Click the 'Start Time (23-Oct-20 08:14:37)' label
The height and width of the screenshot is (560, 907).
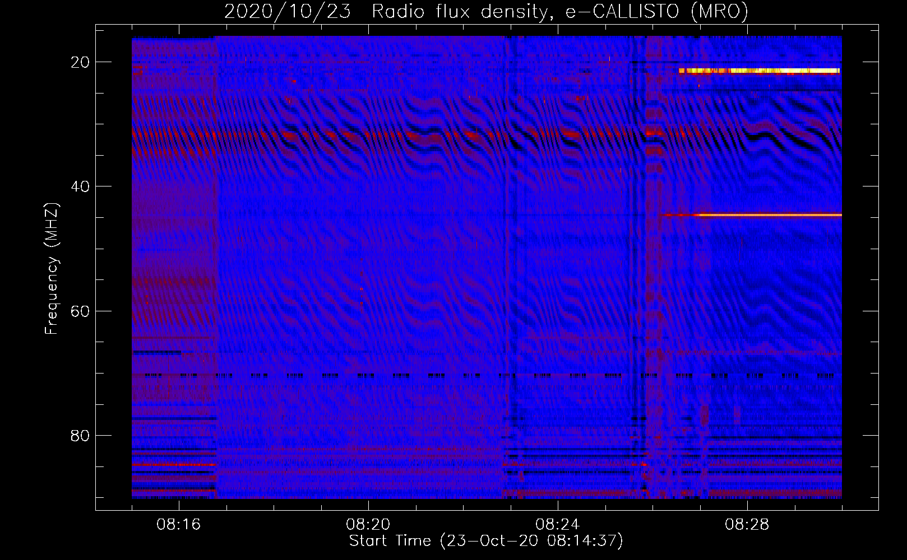tap(486, 541)
